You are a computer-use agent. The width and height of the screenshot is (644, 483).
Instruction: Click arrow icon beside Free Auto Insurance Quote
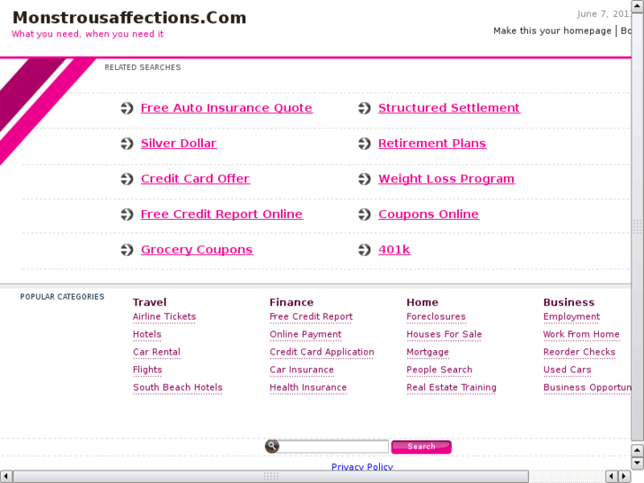(128, 108)
